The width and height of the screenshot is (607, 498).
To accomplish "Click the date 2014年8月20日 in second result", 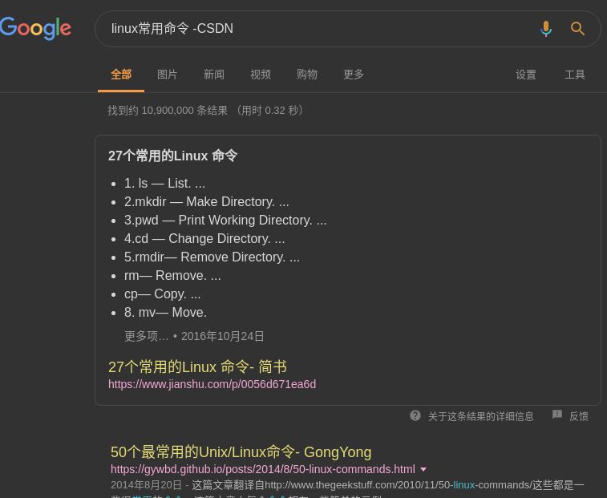I will pyautogui.click(x=146, y=485).
